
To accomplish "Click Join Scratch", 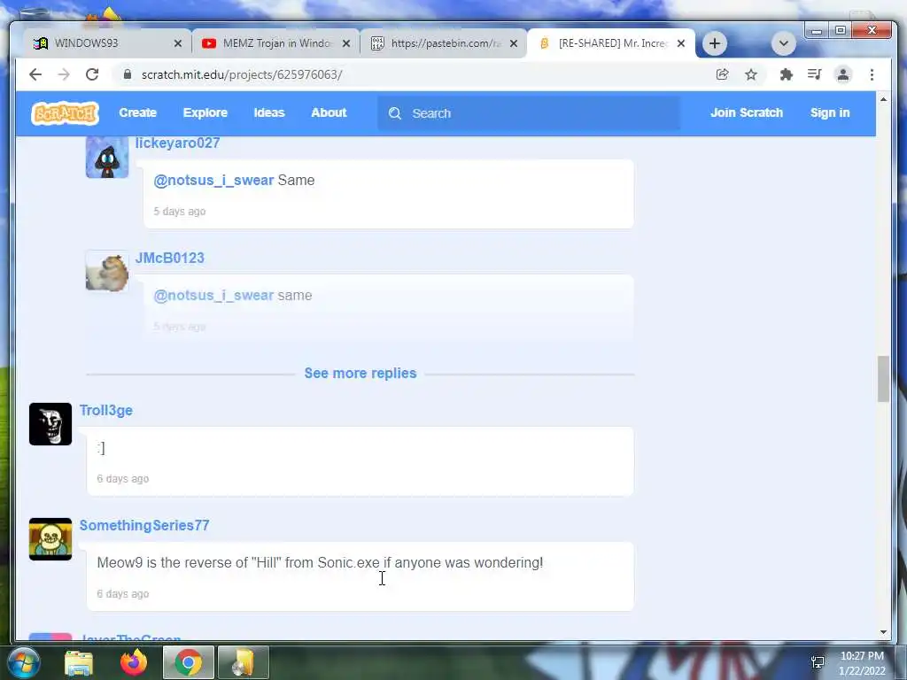I will tap(746, 112).
